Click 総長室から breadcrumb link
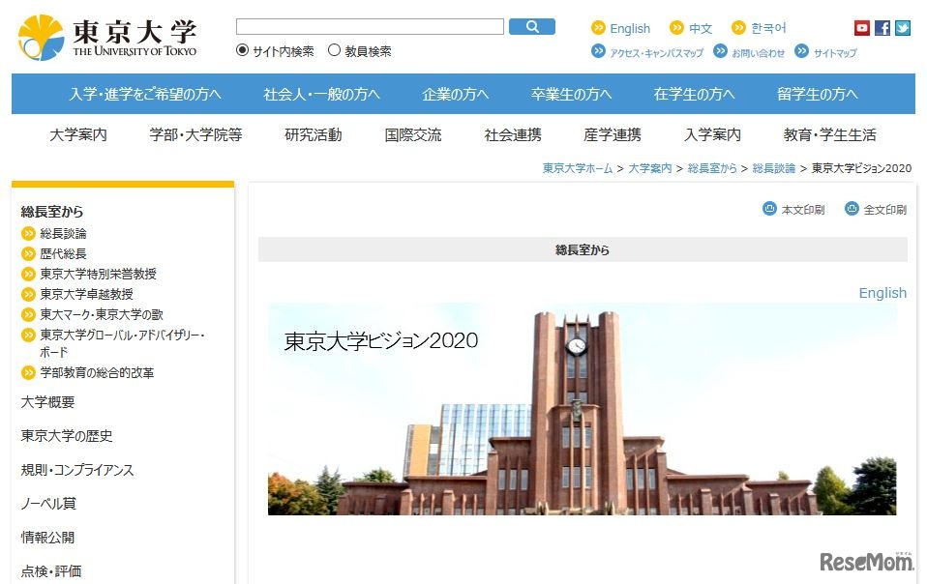 (x=712, y=168)
